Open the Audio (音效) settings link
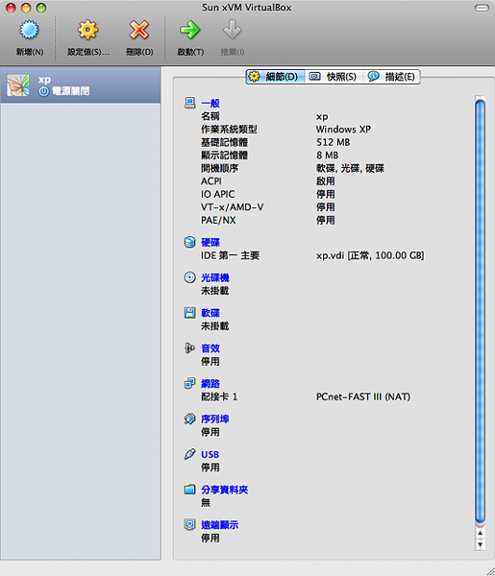Screen dimensions: 495x576 210,348
